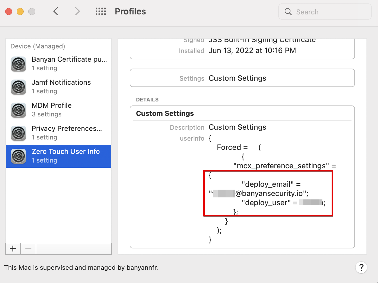Click the forward navigation arrow
The height and width of the screenshot is (283, 378).
coord(77,12)
